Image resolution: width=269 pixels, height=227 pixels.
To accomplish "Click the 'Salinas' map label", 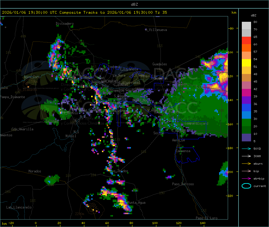I will click(x=52, y=121).
